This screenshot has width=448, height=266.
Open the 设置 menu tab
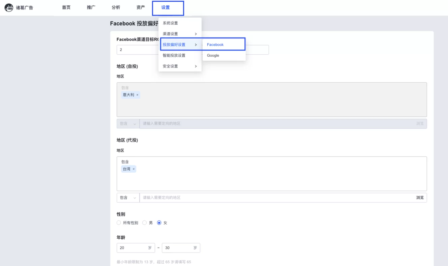click(x=166, y=7)
